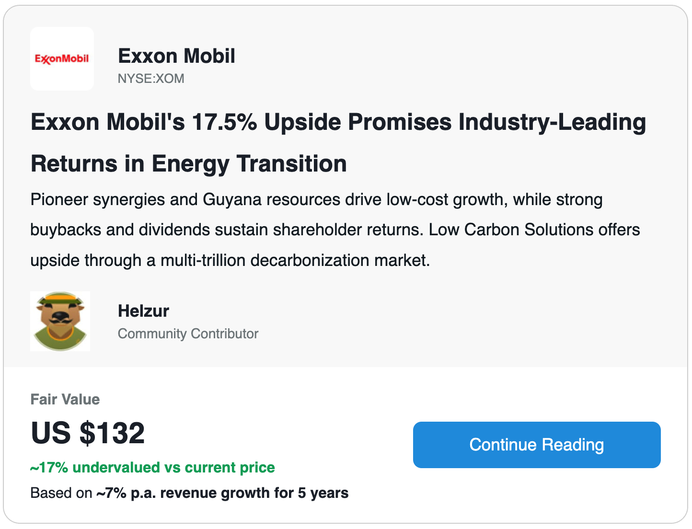Image resolution: width=692 pixels, height=529 pixels.
Task: Click "Low Carbon Solutions" in the summary
Action: click(504, 230)
